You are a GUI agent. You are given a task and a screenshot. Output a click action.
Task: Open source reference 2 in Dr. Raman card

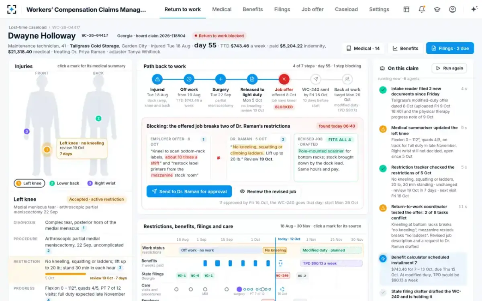click(x=283, y=140)
